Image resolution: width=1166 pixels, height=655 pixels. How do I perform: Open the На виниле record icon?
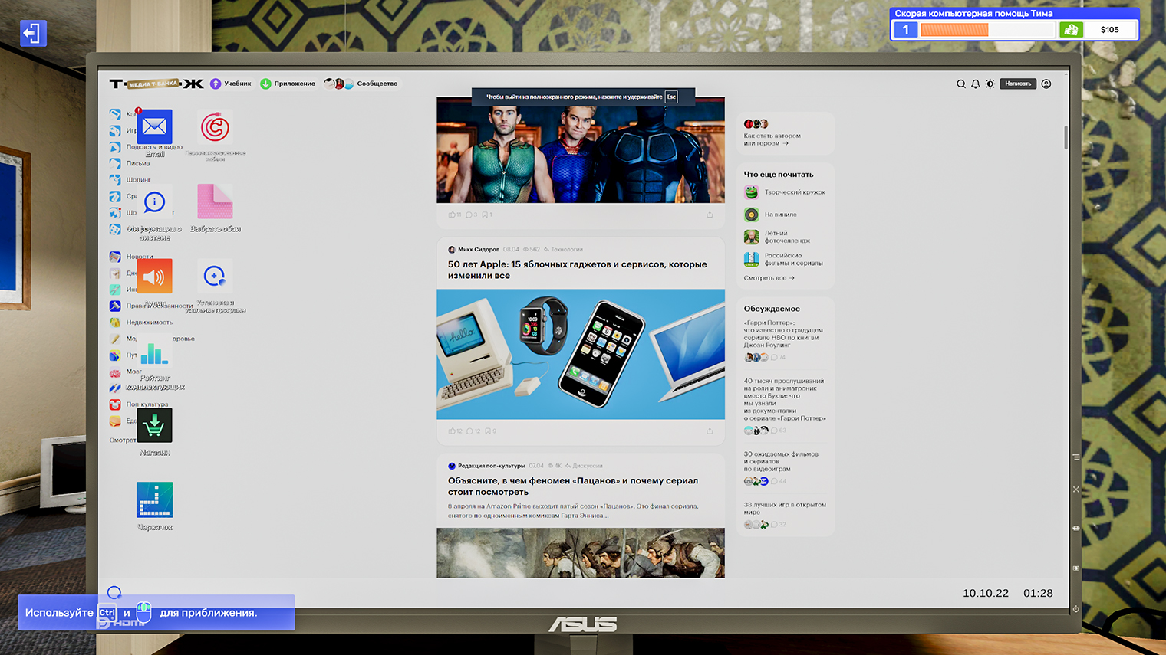[751, 215]
